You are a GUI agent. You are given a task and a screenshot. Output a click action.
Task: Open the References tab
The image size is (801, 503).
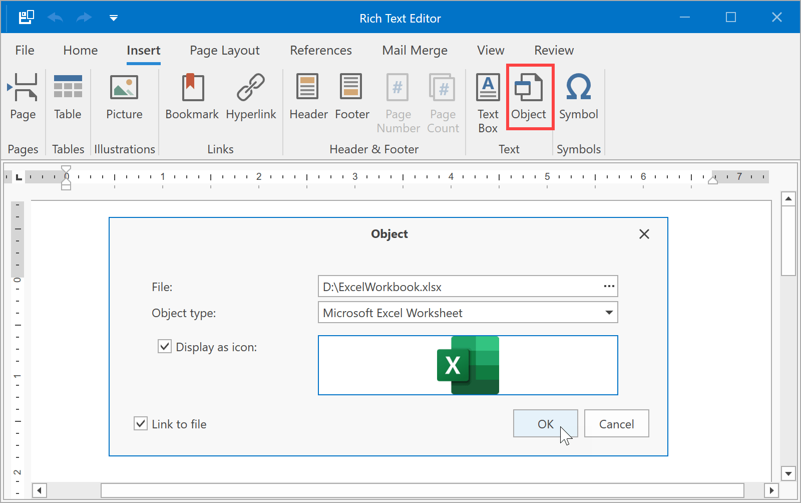click(x=321, y=50)
